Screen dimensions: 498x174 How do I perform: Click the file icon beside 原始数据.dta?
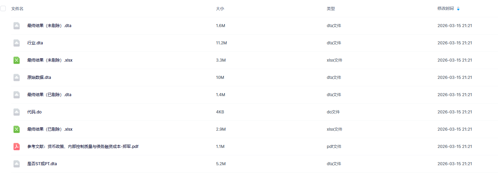pos(17,78)
